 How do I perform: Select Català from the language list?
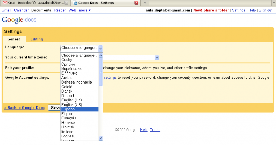pyautogui.click(x=79, y=87)
